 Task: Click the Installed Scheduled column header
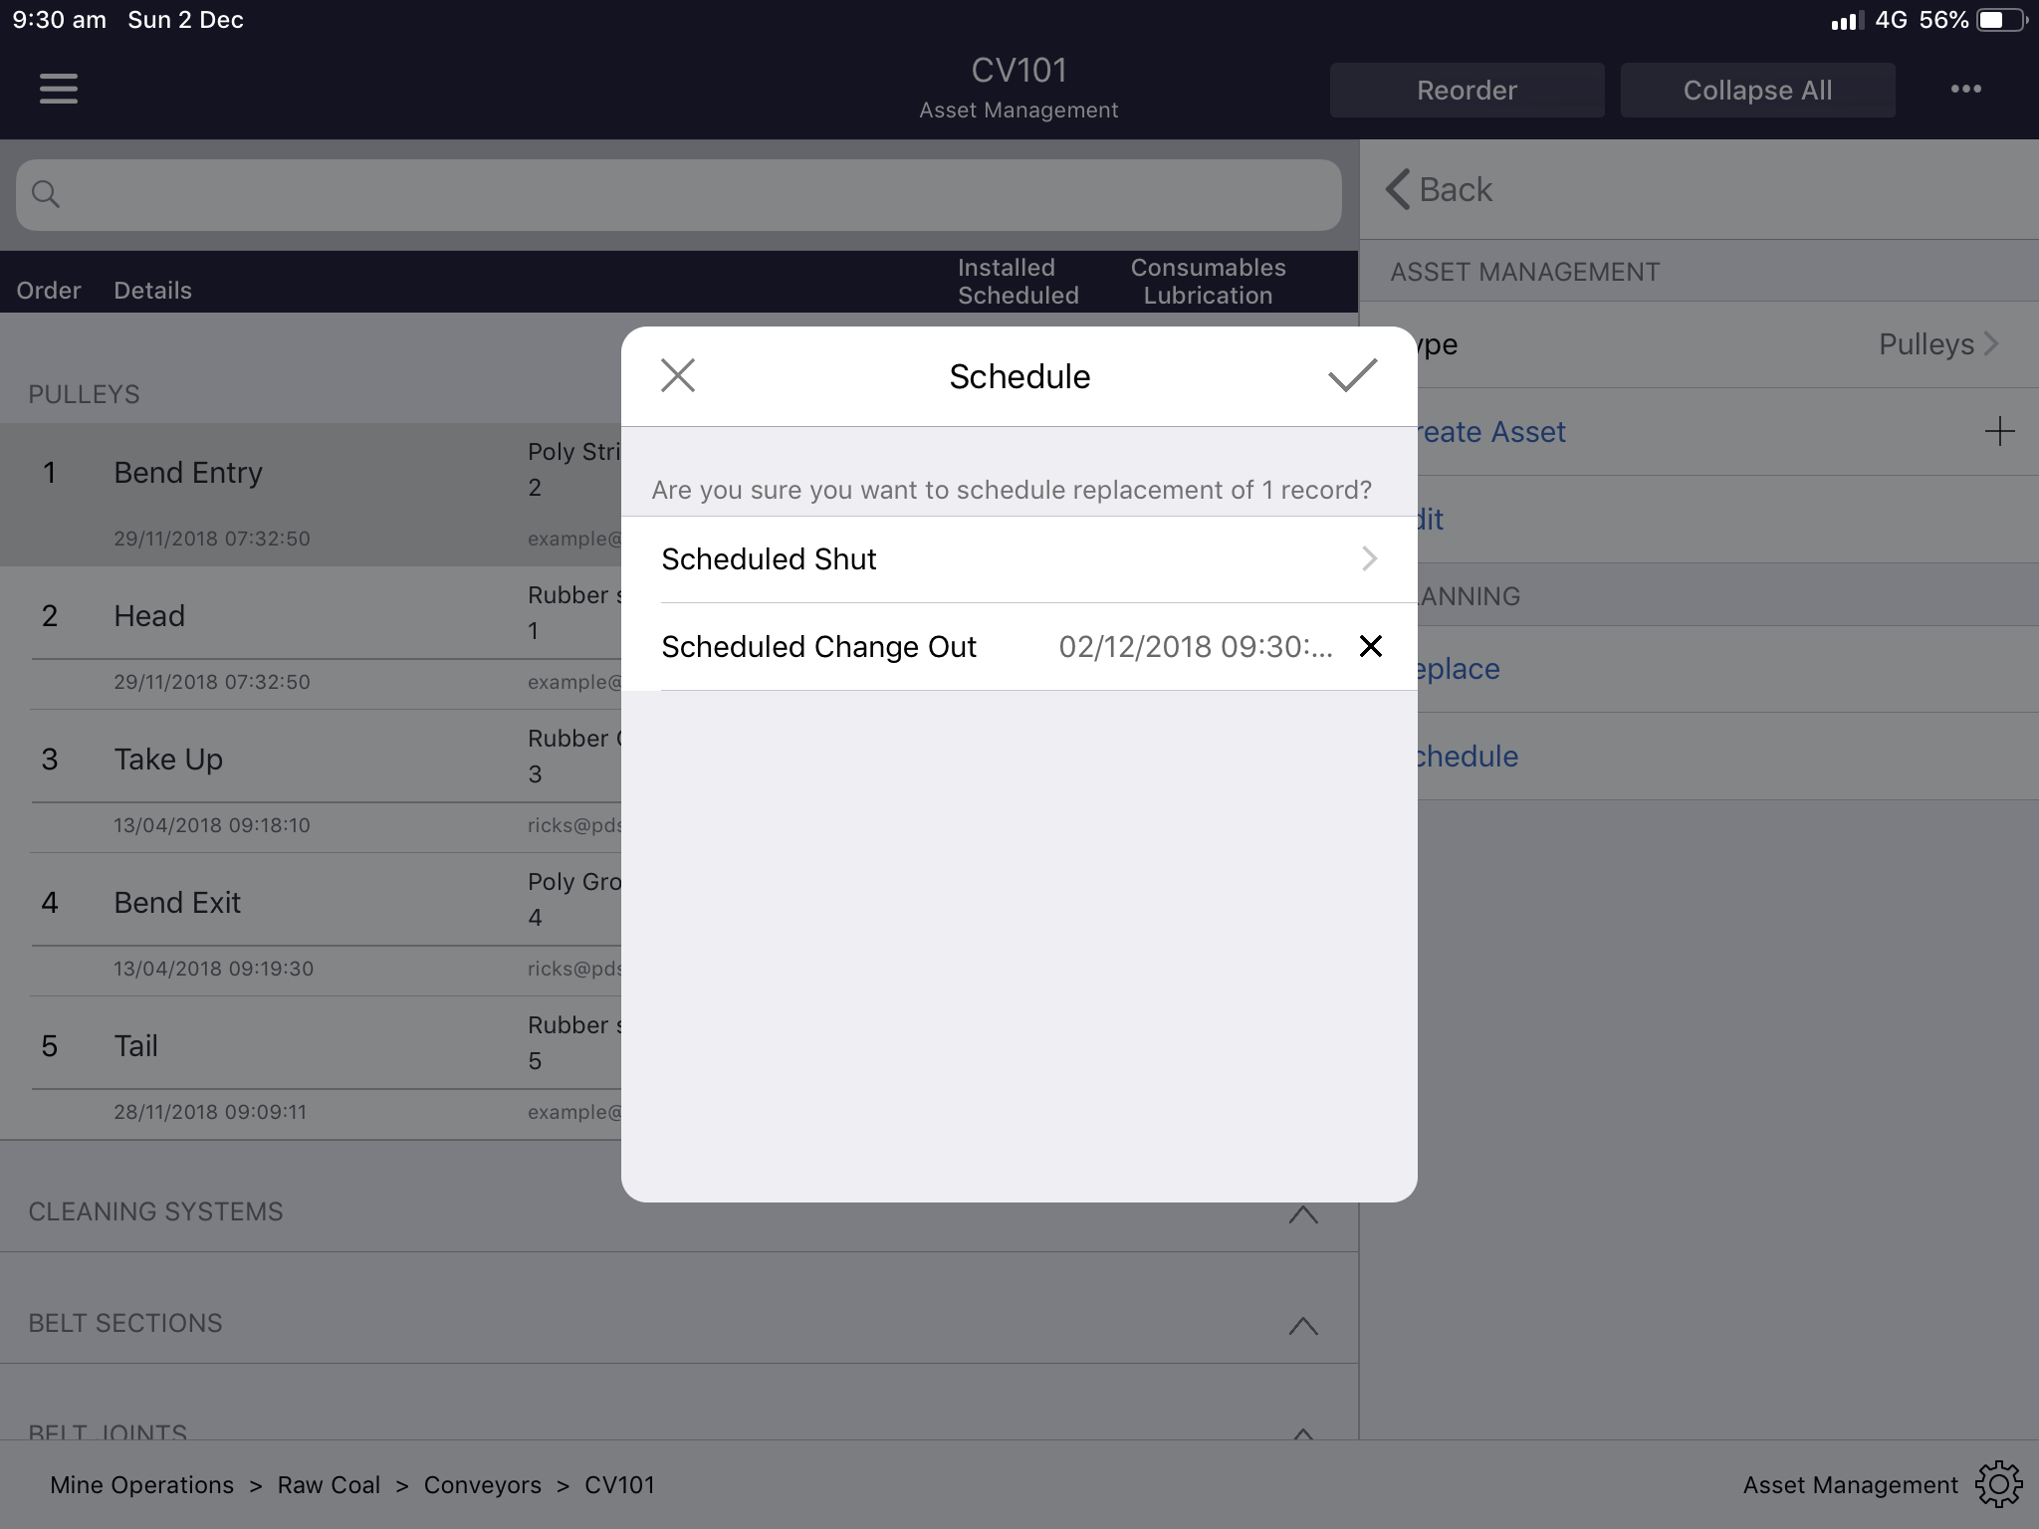[x=1018, y=281]
